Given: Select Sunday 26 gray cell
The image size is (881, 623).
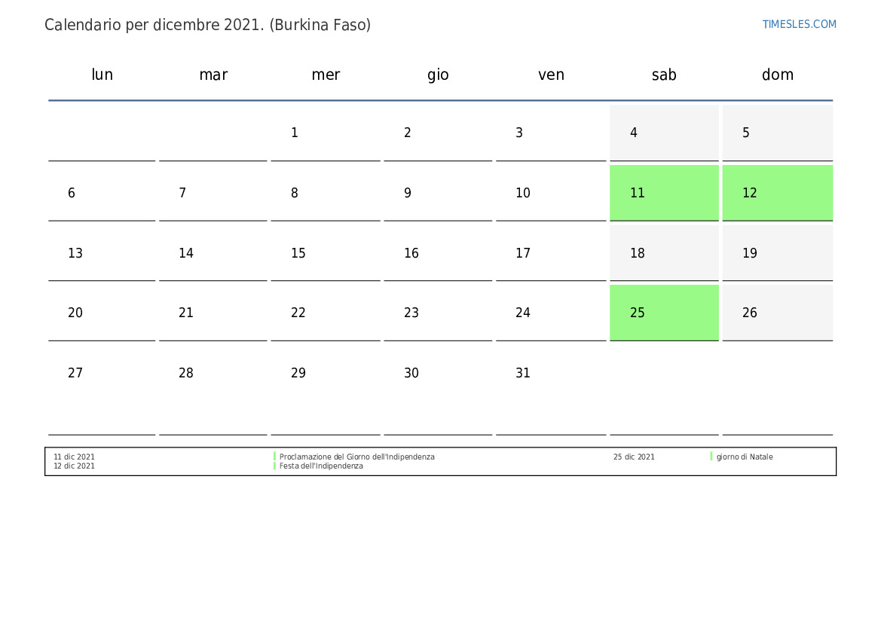Looking at the screenshot, I should (777, 313).
